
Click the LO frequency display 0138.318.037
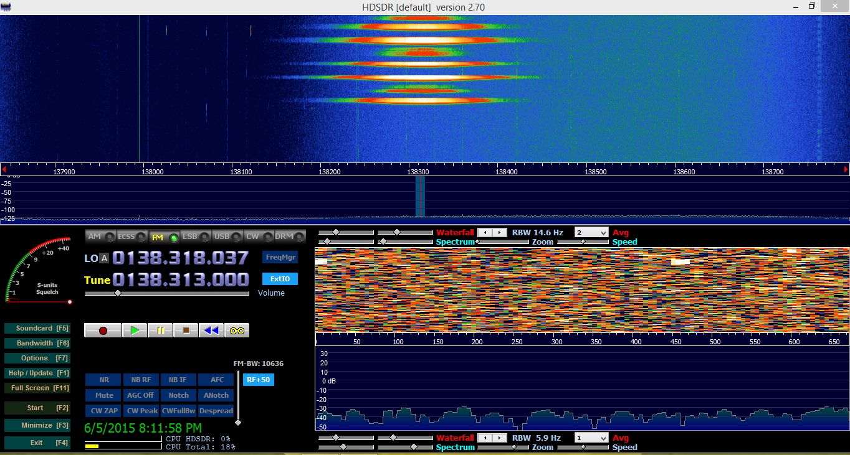pyautogui.click(x=180, y=258)
